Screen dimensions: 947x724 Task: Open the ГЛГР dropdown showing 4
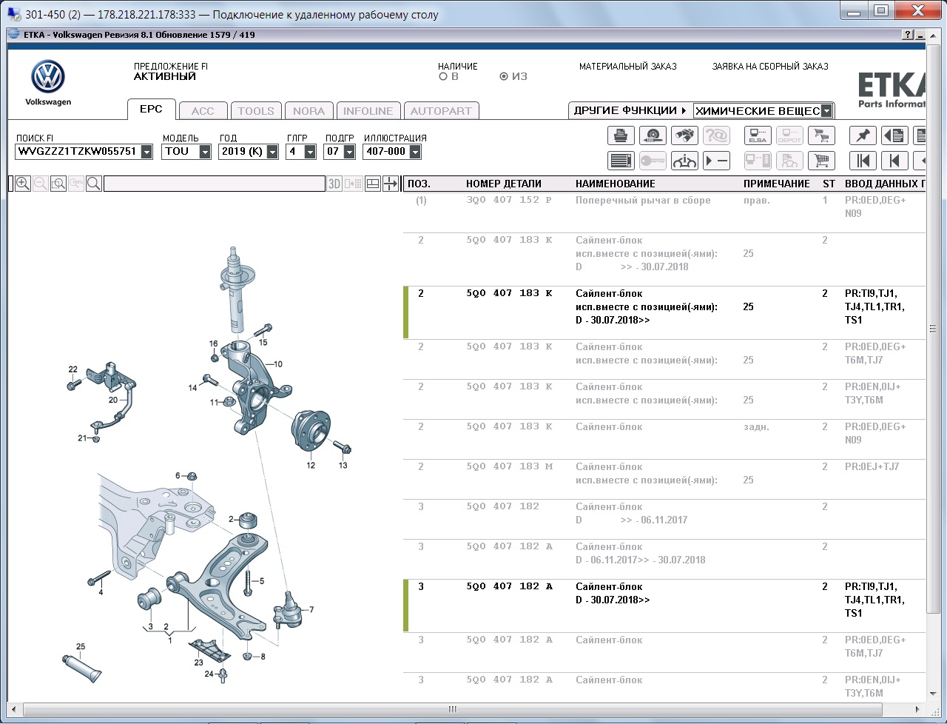[x=312, y=152]
